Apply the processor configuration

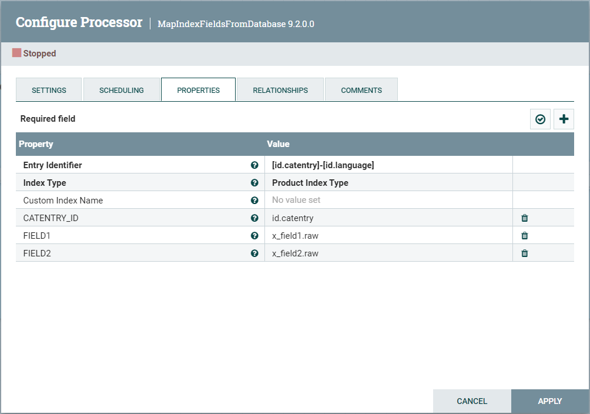pyautogui.click(x=549, y=401)
